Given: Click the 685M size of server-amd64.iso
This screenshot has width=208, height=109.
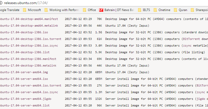Looking at the screenshot, I should coord(99,79).
